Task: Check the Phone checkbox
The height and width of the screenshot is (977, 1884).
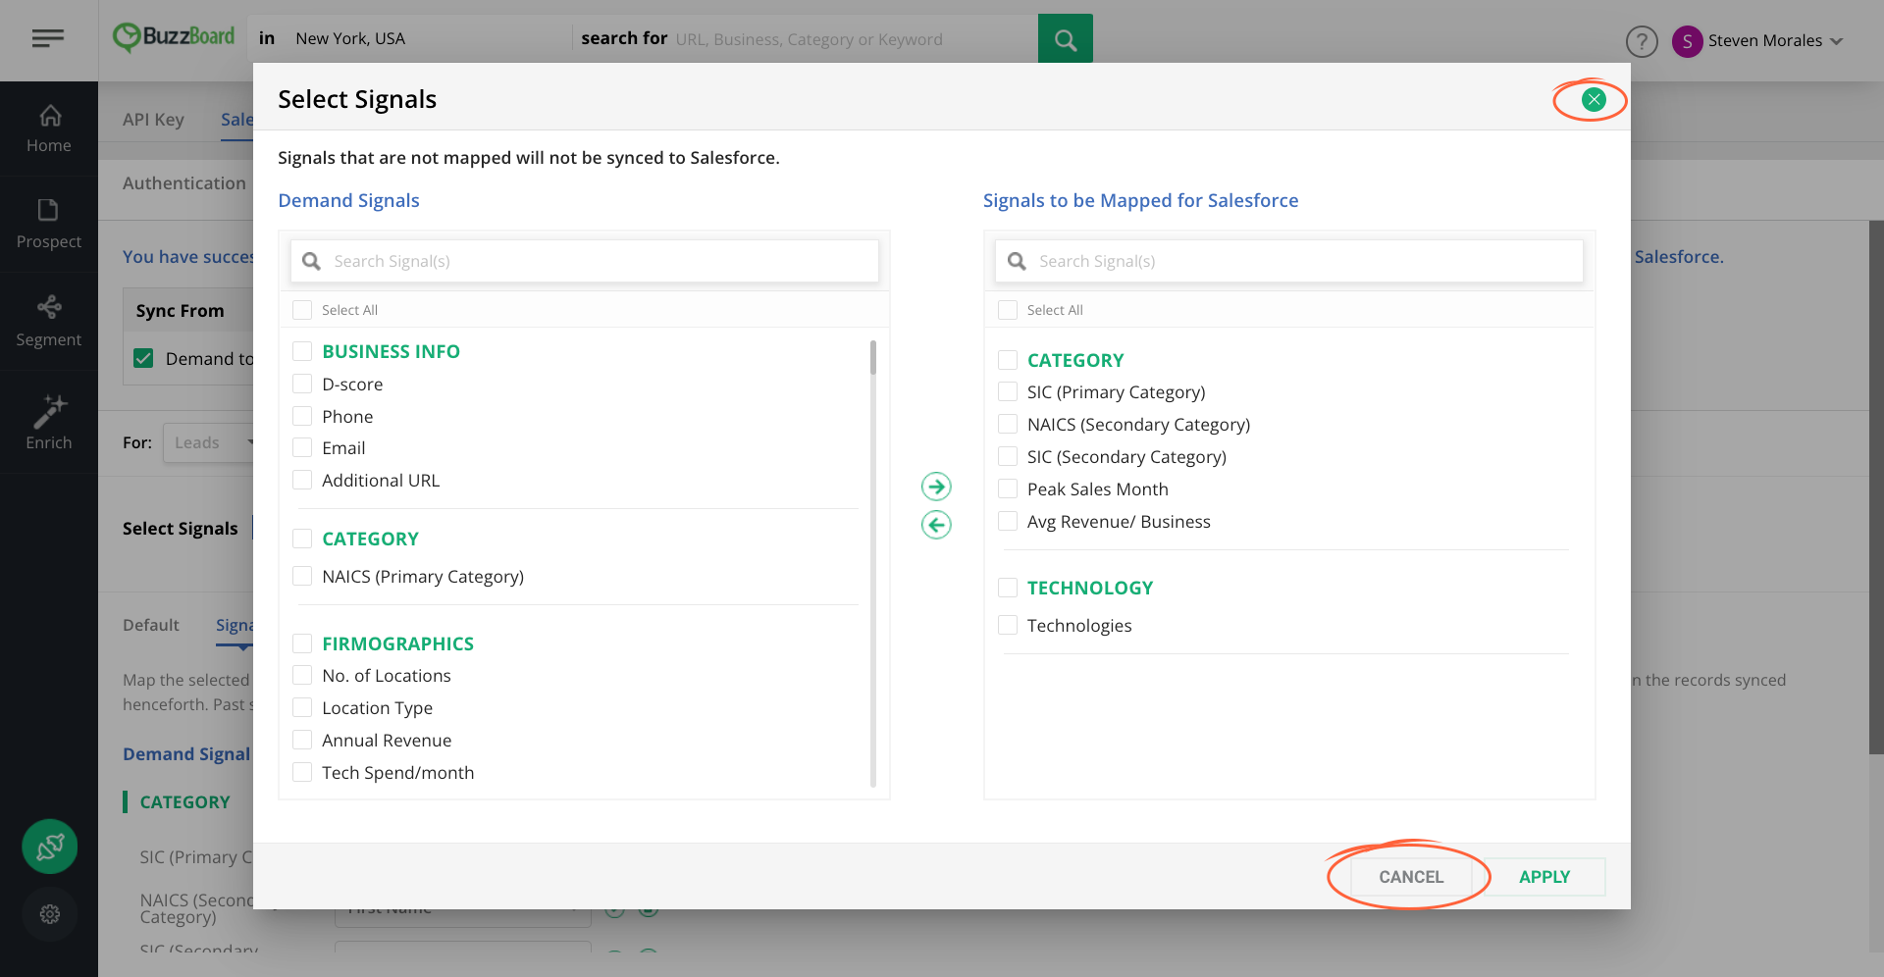Action: click(x=302, y=416)
